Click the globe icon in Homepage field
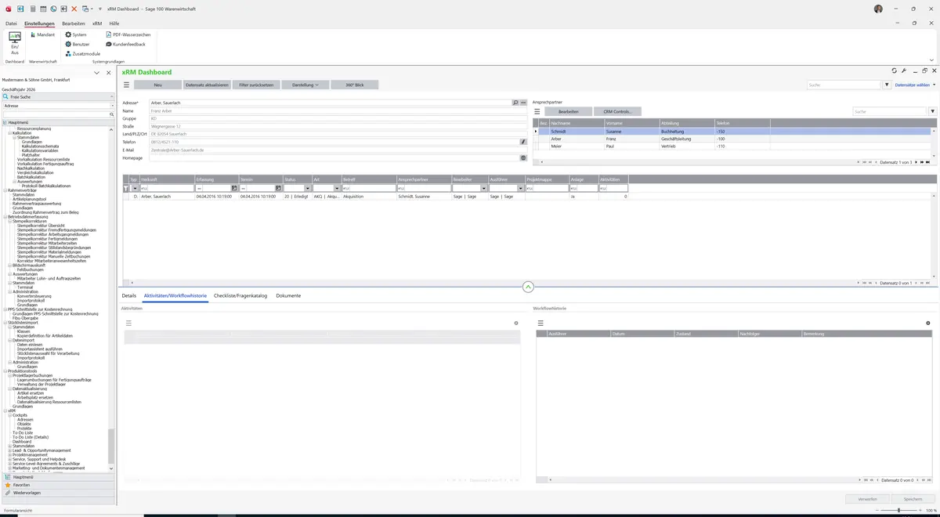Image resolution: width=940 pixels, height=517 pixels. pyautogui.click(x=523, y=157)
